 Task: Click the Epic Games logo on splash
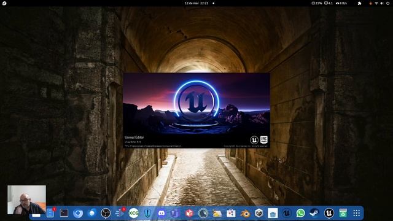[x=263, y=139]
